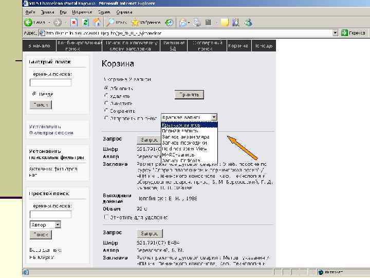Open 'Комбинированный поиск' navigation tab
370x278 pixels.
pyautogui.click(x=79, y=46)
